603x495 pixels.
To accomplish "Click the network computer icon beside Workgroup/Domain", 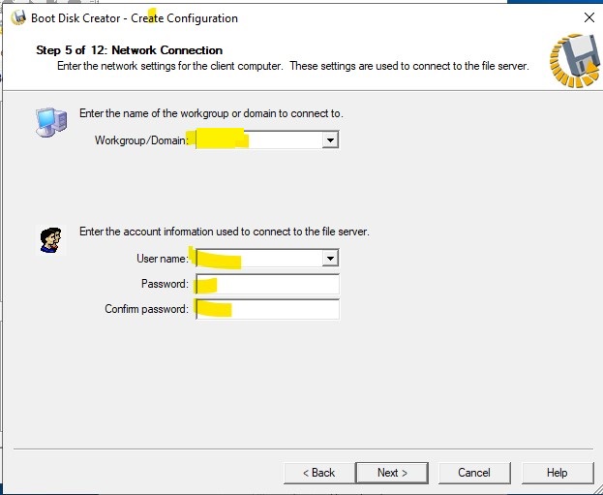I will (x=48, y=122).
